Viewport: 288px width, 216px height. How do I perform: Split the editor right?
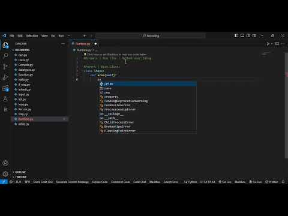tap(277, 44)
